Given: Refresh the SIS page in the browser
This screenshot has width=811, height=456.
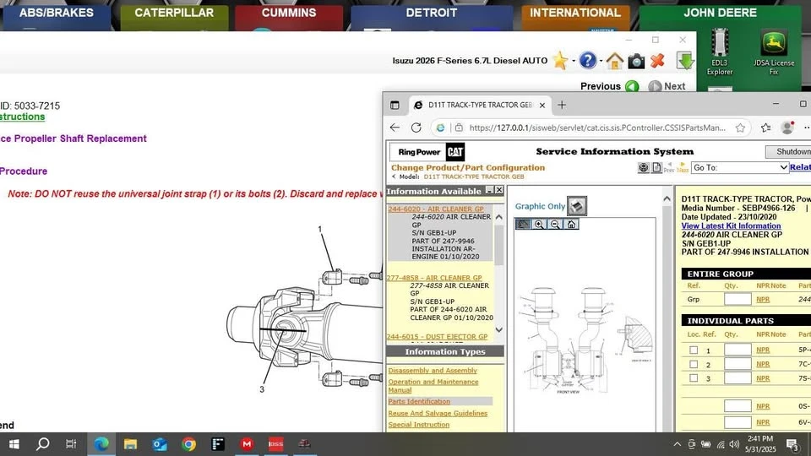Looking at the screenshot, I should [416, 128].
